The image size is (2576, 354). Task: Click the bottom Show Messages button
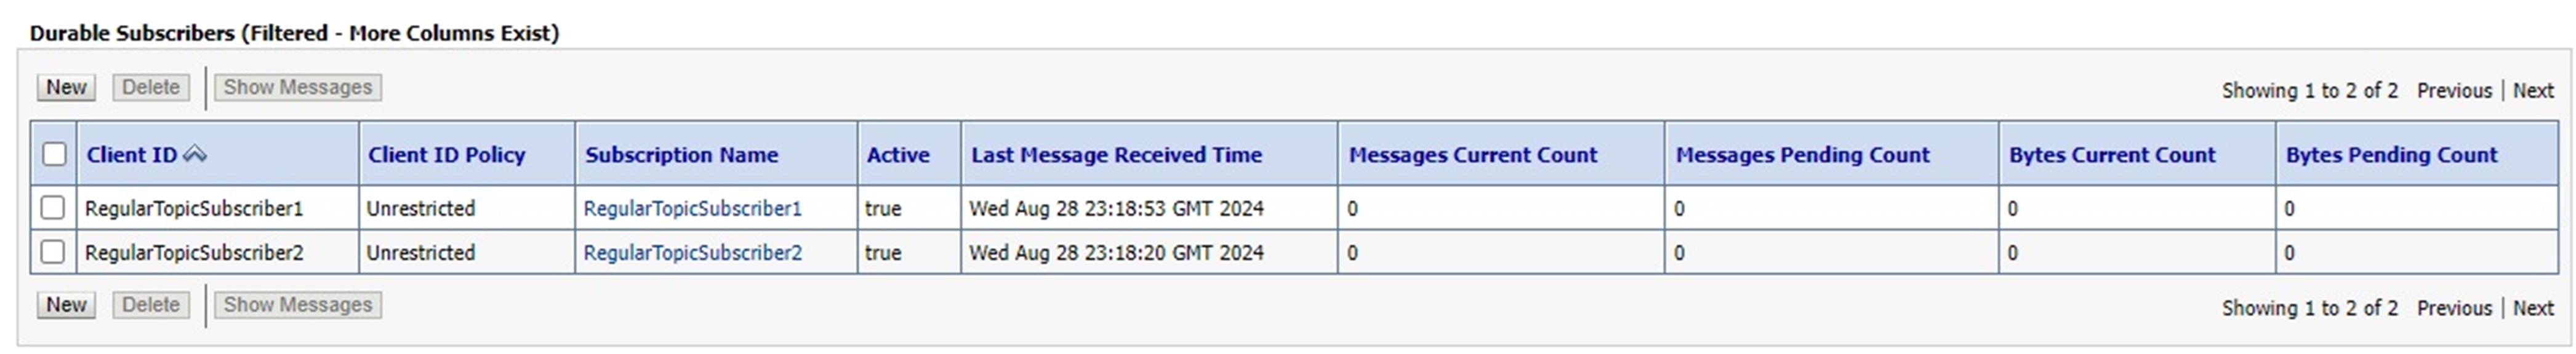click(x=297, y=305)
